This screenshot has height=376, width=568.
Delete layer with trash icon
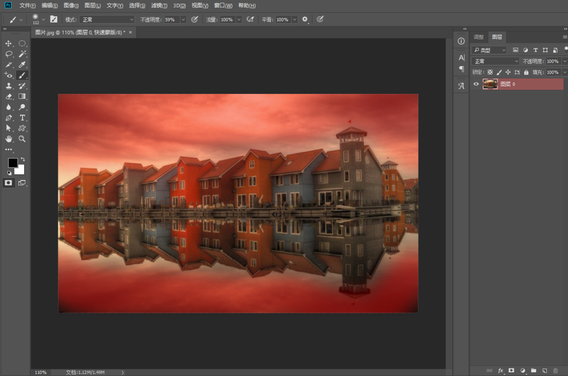tap(555, 371)
